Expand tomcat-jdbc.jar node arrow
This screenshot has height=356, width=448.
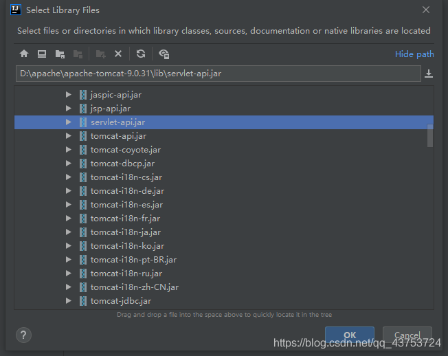pyautogui.click(x=69, y=300)
